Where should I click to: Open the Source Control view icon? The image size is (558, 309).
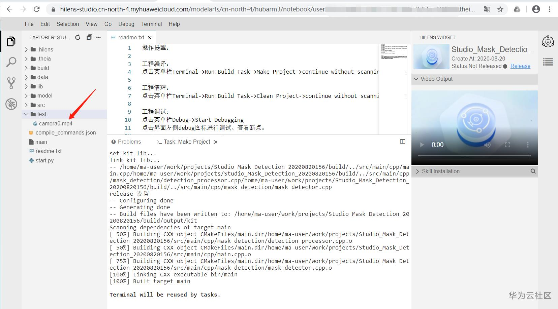(x=11, y=83)
